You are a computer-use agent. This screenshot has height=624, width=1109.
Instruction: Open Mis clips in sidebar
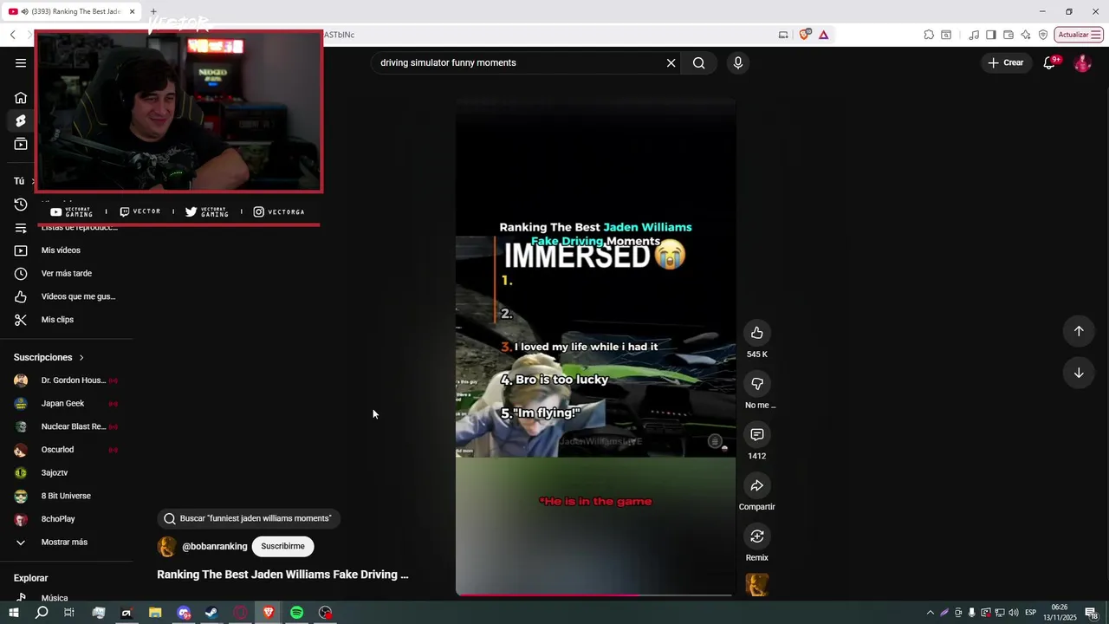[57, 320]
